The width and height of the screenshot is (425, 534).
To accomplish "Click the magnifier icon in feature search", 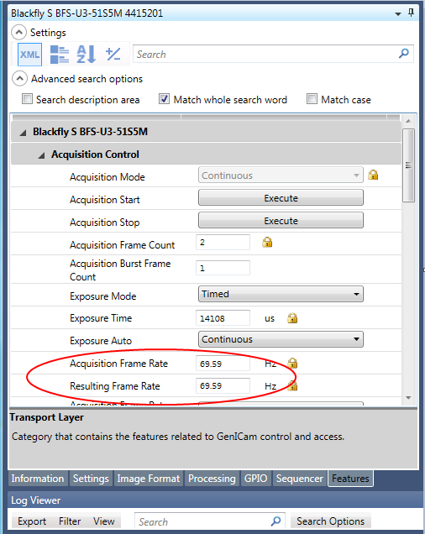I will point(403,54).
